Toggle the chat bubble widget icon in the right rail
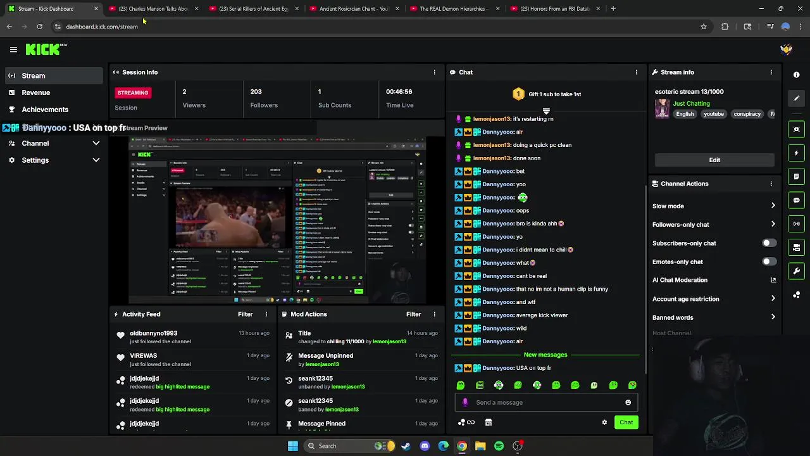The height and width of the screenshot is (456, 810). pos(796,200)
